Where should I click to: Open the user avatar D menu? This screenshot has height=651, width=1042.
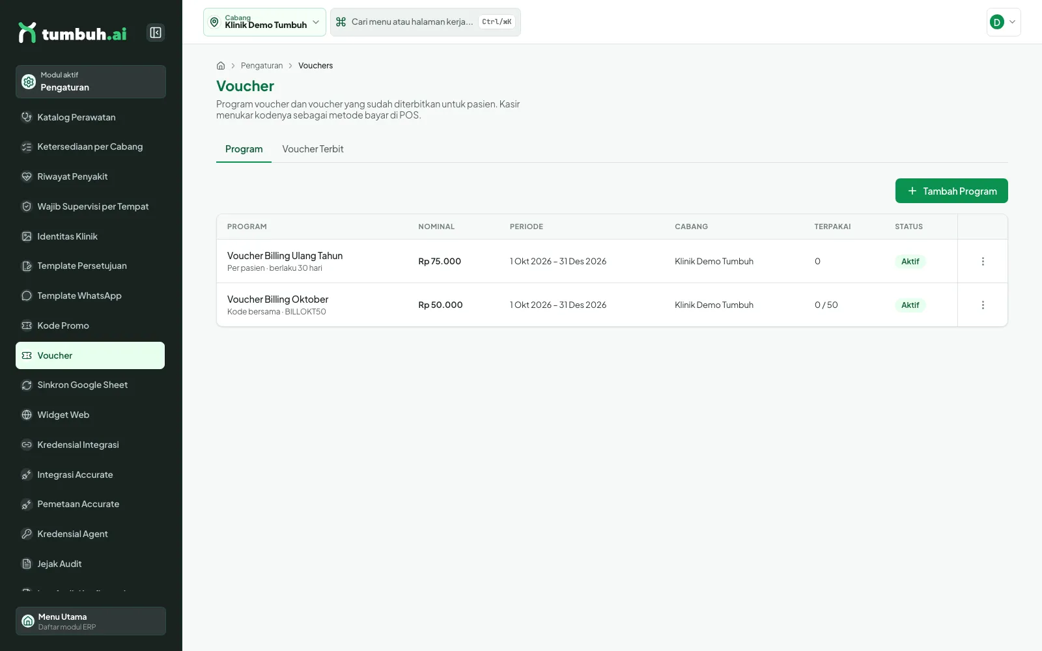pyautogui.click(x=1004, y=22)
